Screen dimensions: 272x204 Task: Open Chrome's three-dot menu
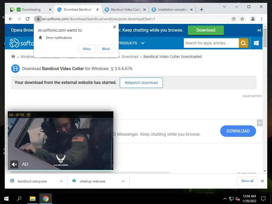[x=261, y=19]
